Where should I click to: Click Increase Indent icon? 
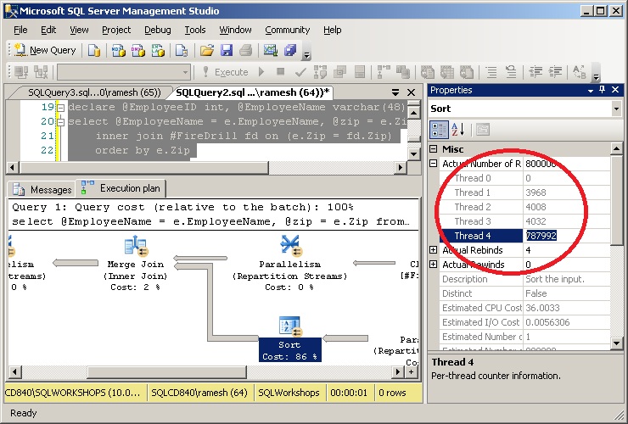pos(555,72)
